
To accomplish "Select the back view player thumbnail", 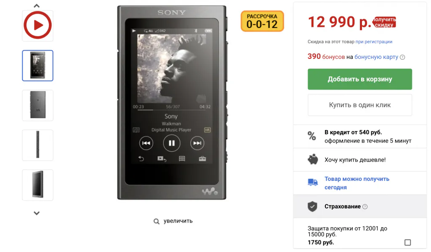I will point(37,105).
